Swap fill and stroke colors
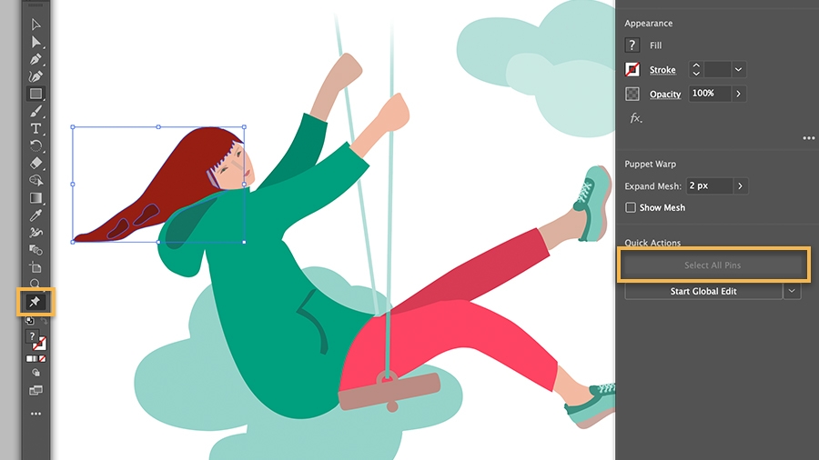 (x=45, y=321)
